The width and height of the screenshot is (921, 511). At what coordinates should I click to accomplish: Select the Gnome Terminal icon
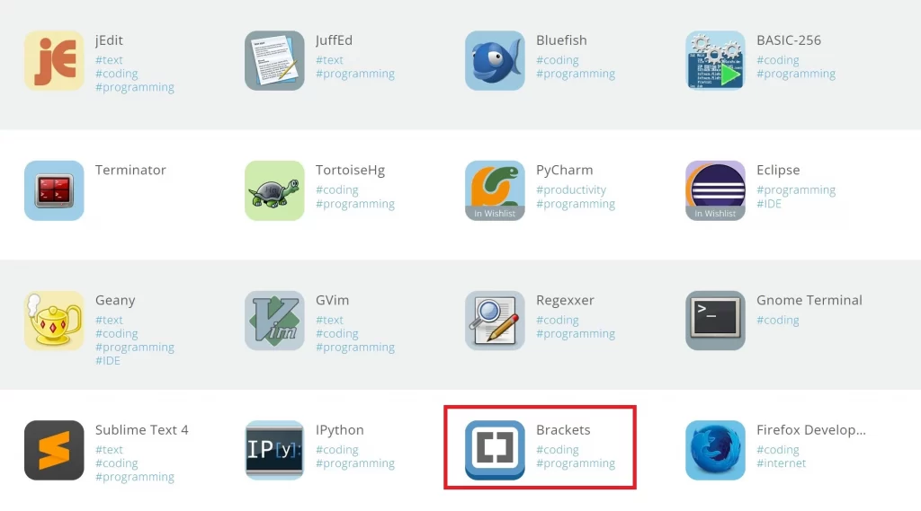point(715,321)
